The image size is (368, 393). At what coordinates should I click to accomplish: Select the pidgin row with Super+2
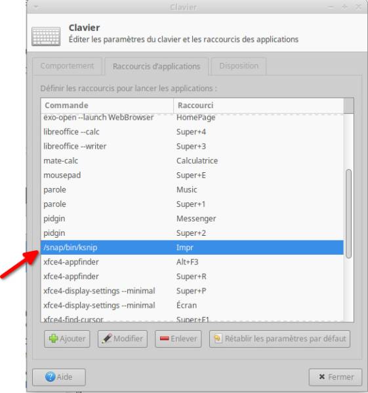[192, 233]
